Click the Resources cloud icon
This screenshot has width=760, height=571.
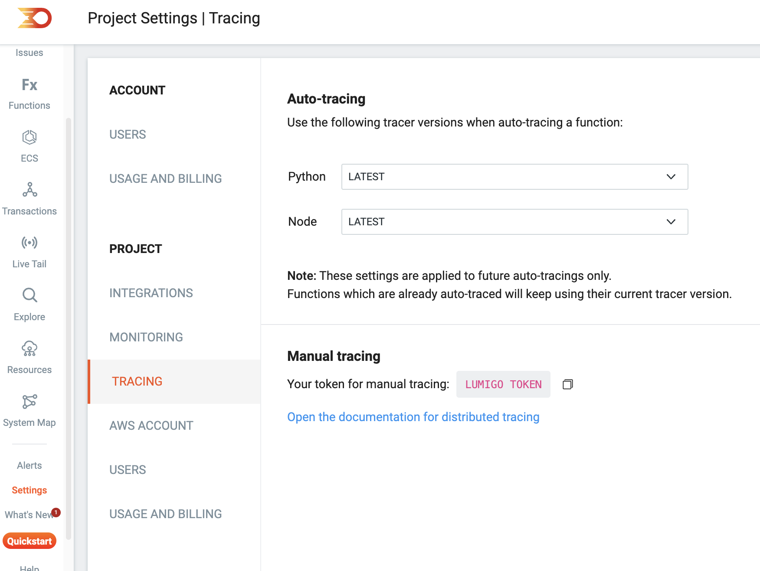pyautogui.click(x=29, y=349)
